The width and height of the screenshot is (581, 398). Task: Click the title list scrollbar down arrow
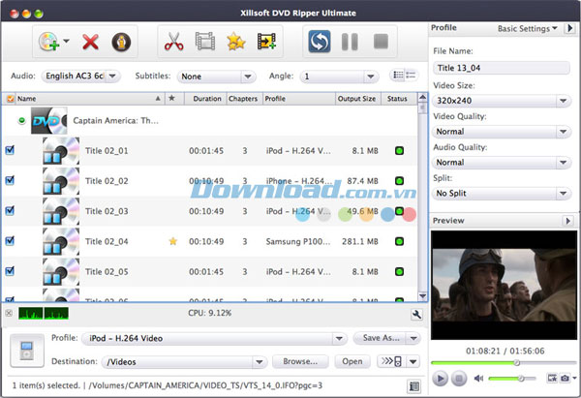tap(422, 295)
